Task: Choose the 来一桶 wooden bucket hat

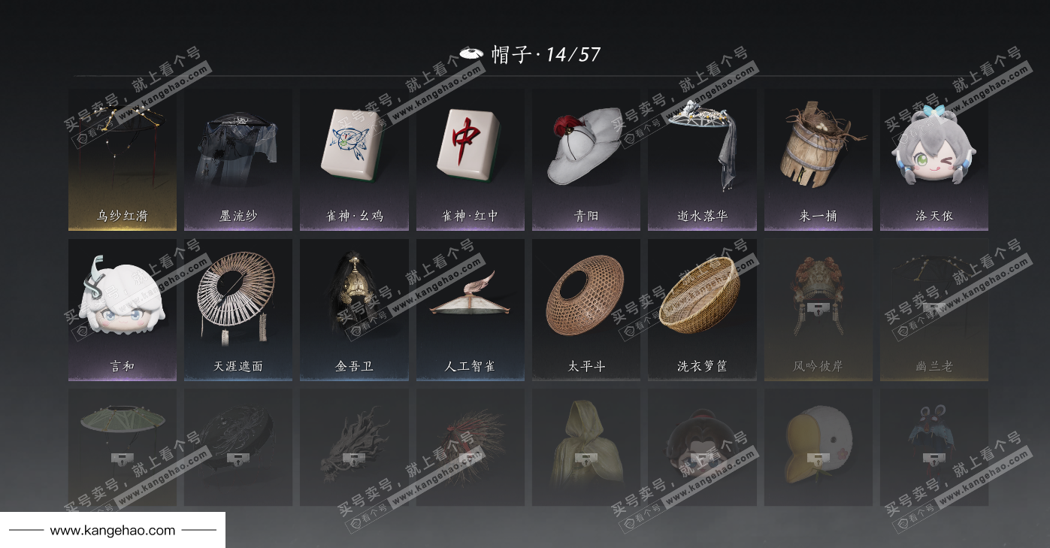Action: point(819,159)
